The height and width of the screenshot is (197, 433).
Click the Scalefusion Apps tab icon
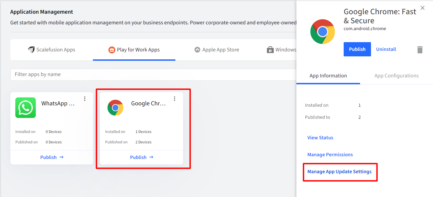pyautogui.click(x=31, y=50)
